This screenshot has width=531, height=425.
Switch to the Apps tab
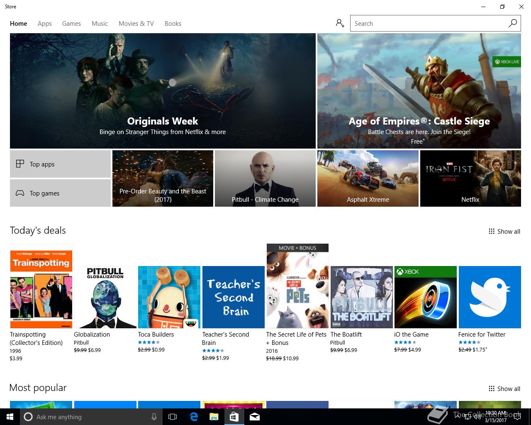(x=45, y=24)
